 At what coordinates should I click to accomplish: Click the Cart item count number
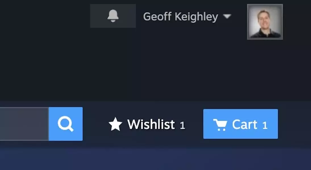[265, 126]
